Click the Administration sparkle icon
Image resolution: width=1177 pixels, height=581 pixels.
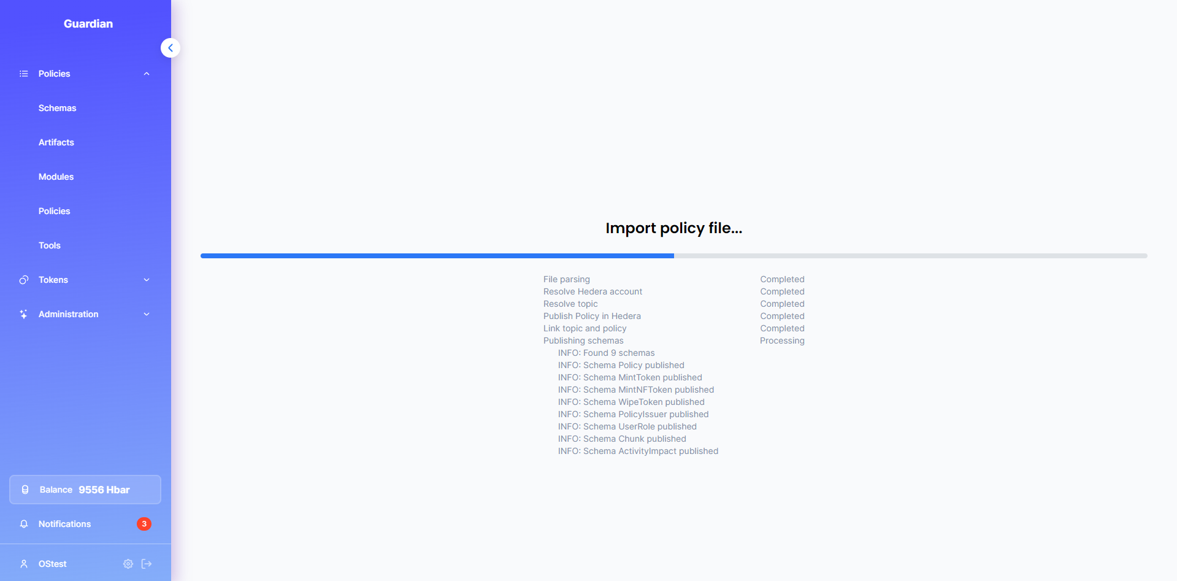coord(24,314)
